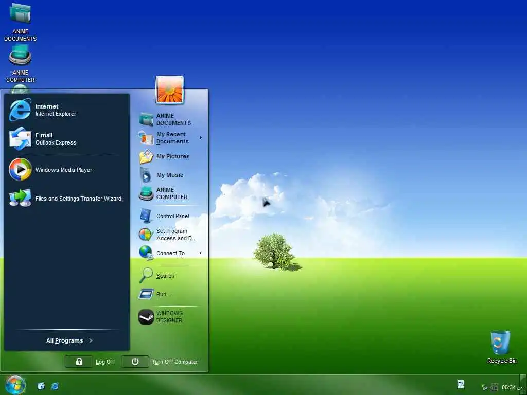This screenshot has height=395, width=527.
Task: Open Windows Media Player
Action: pyautogui.click(x=66, y=170)
